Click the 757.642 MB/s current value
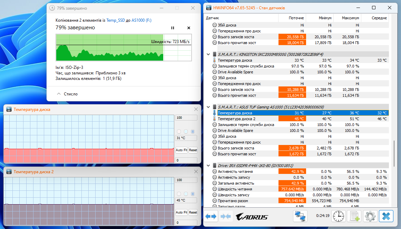Screen dimensions: 401x229 [x=292, y=189]
